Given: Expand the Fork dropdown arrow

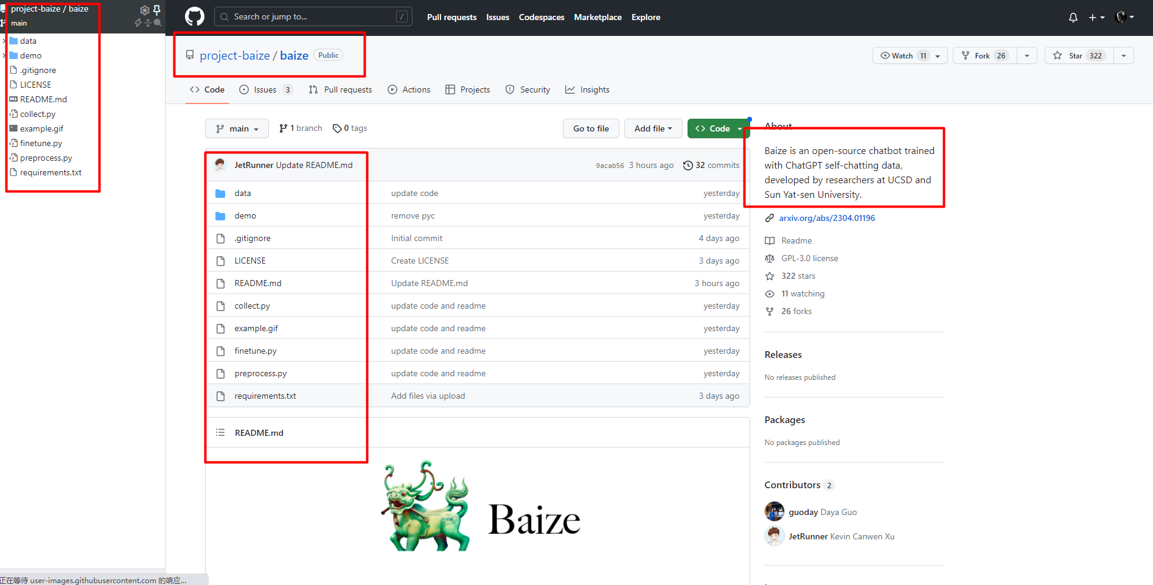Looking at the screenshot, I should [1027, 55].
